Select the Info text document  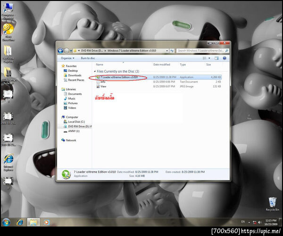coord(158,82)
